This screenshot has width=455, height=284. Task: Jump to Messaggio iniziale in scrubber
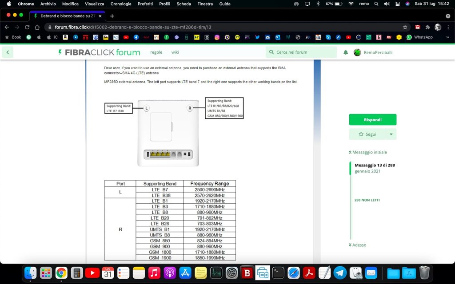[367, 152]
